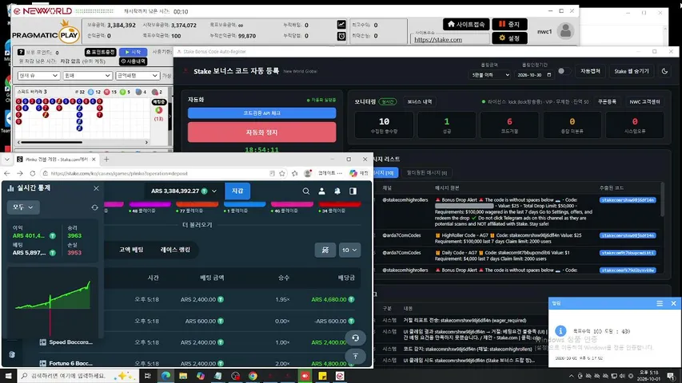
Task: Open the amount dropdown in Stake bonus app header
Action: [x=489, y=75]
